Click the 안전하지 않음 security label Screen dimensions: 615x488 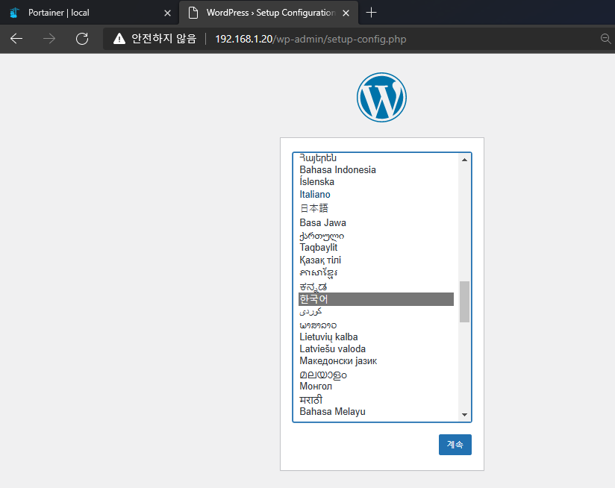[x=163, y=39]
